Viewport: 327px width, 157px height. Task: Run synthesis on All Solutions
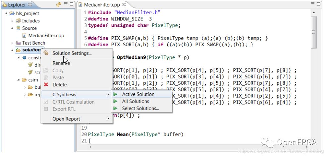click(x=141, y=101)
